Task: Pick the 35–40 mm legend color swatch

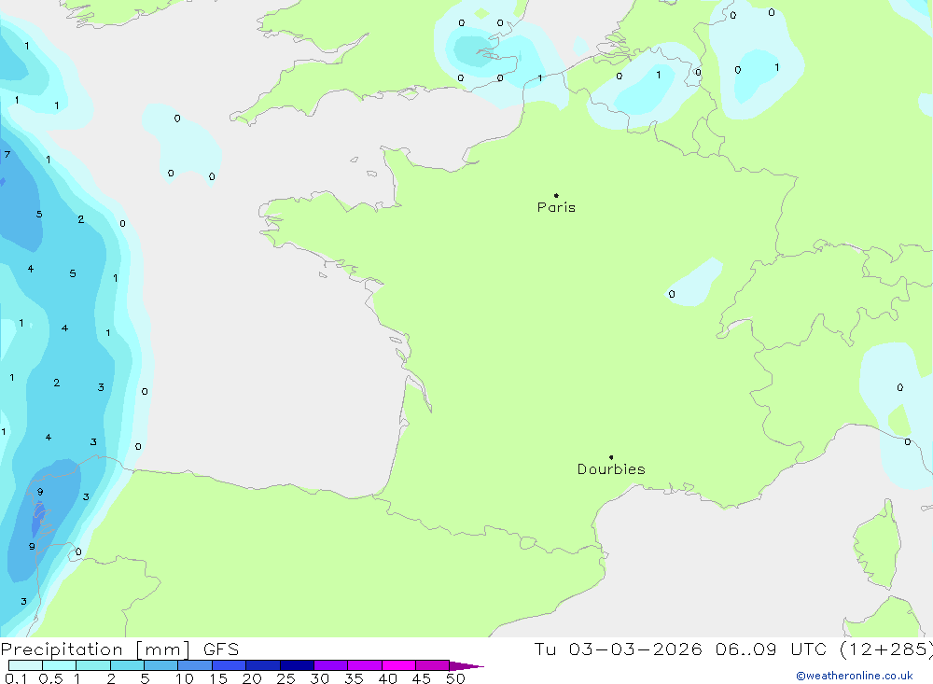Action: tap(364, 665)
